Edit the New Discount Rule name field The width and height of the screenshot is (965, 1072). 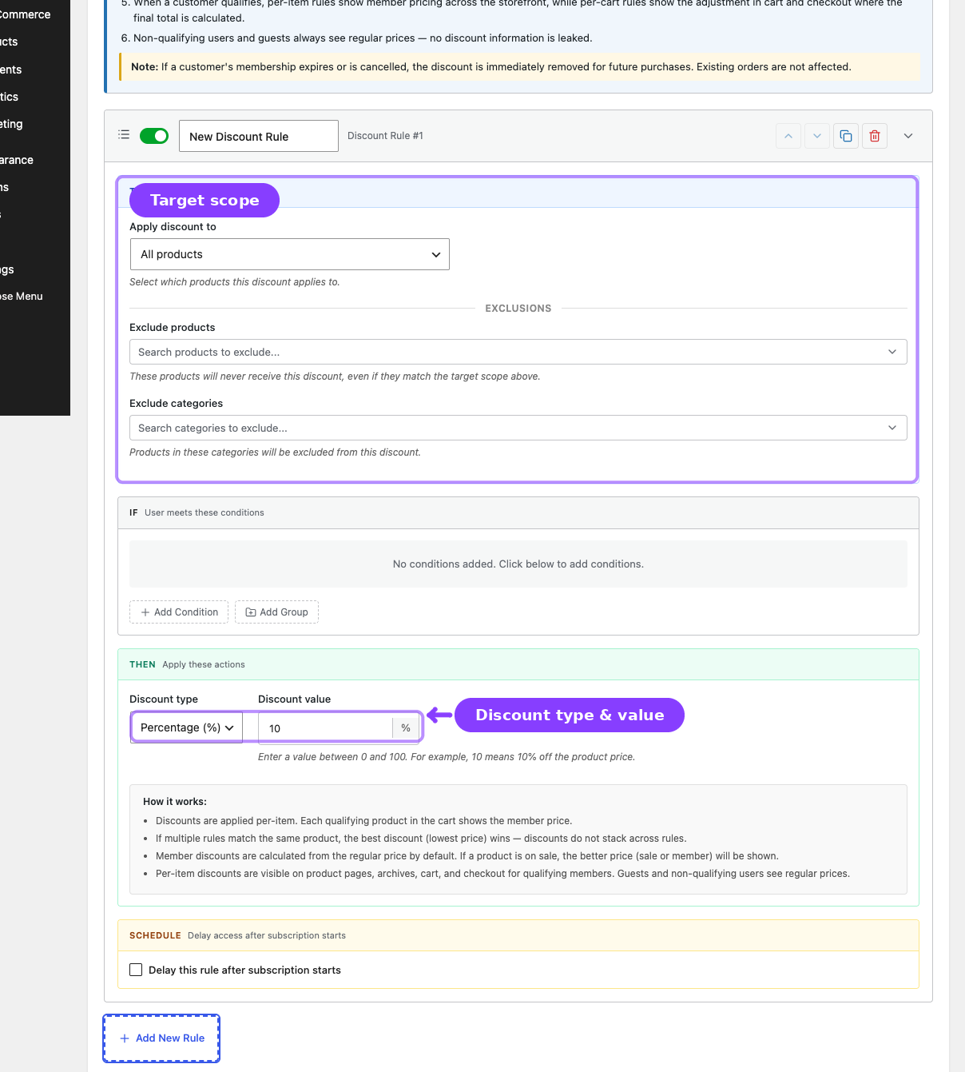pos(259,136)
